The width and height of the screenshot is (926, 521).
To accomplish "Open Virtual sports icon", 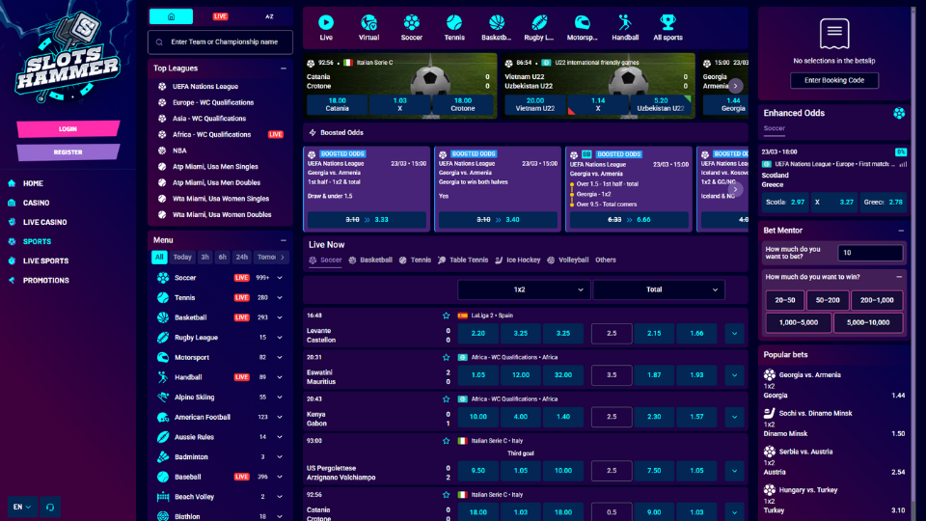I will 368,22.
